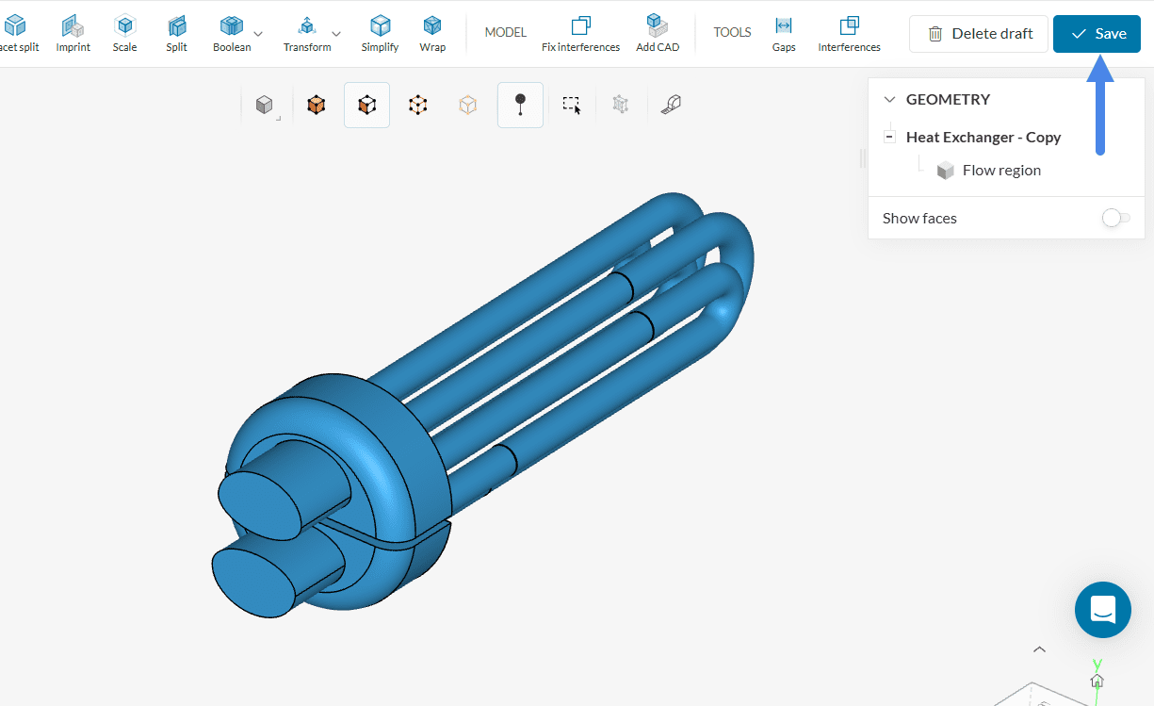Screen dimensions: 1154x706
Task: Toggle the Show faces switch
Action: (1115, 218)
